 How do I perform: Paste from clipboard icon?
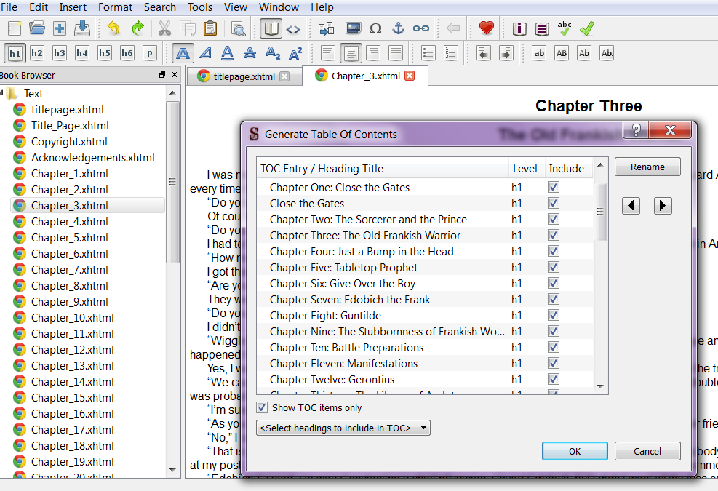tap(210, 28)
